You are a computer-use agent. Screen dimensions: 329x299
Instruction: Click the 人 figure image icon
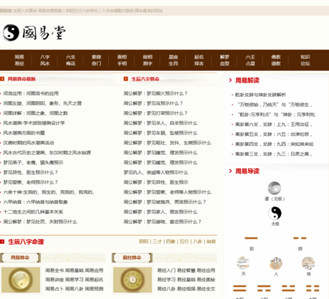coord(276,263)
